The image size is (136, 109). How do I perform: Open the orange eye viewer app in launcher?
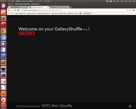4,94
